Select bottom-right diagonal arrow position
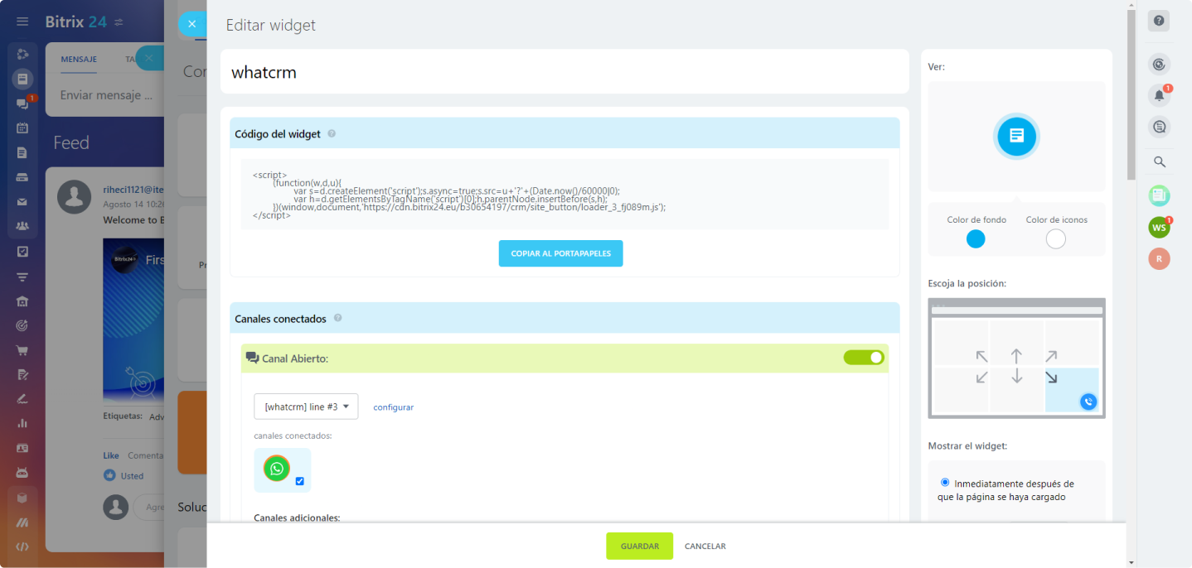The height and width of the screenshot is (568, 1192). pos(1051,378)
